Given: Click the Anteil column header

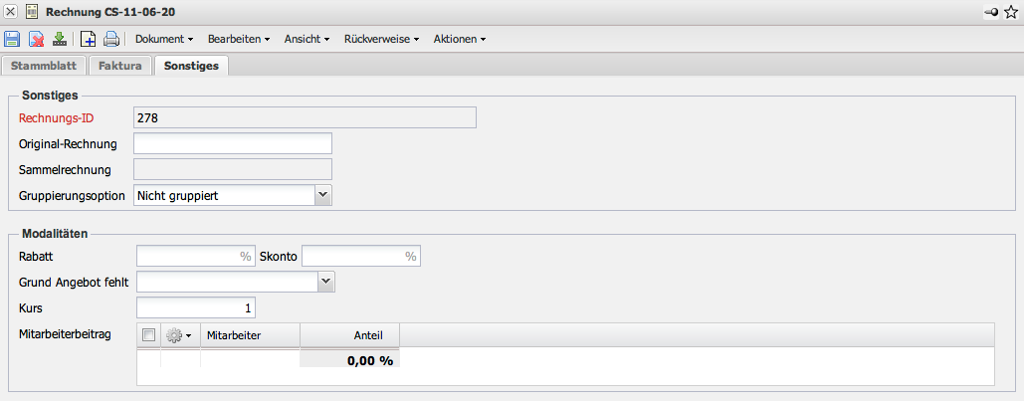Looking at the screenshot, I should (x=349, y=335).
